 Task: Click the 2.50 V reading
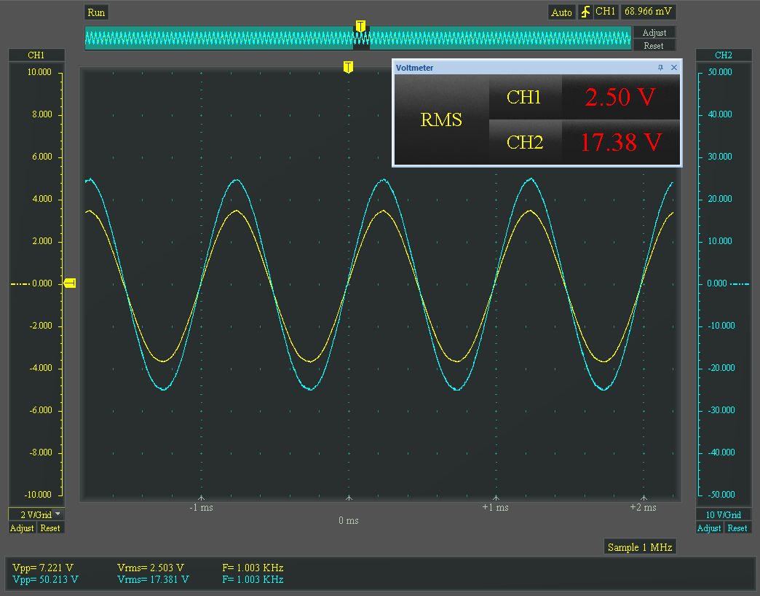(620, 97)
